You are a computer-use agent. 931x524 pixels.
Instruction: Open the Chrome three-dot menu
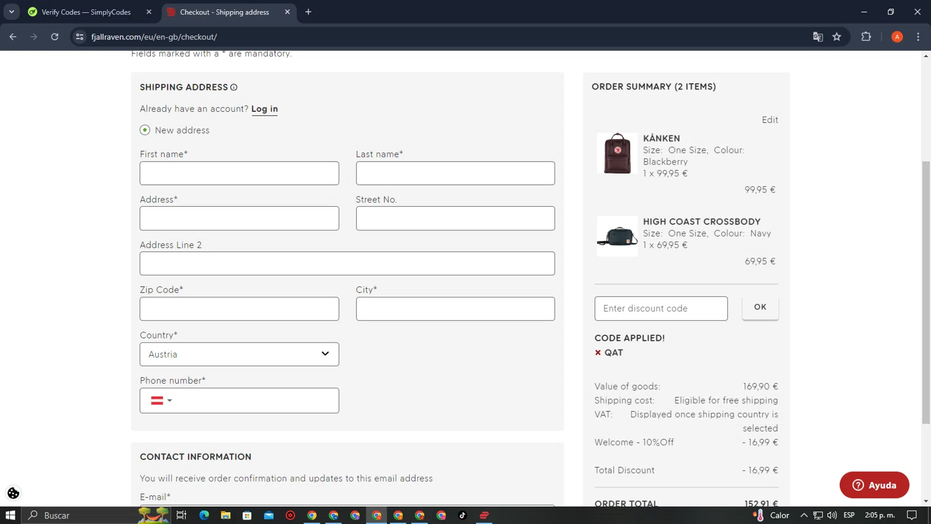[918, 37]
